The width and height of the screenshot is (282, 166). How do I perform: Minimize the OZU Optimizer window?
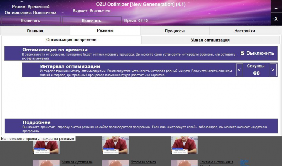[x=276, y=7]
